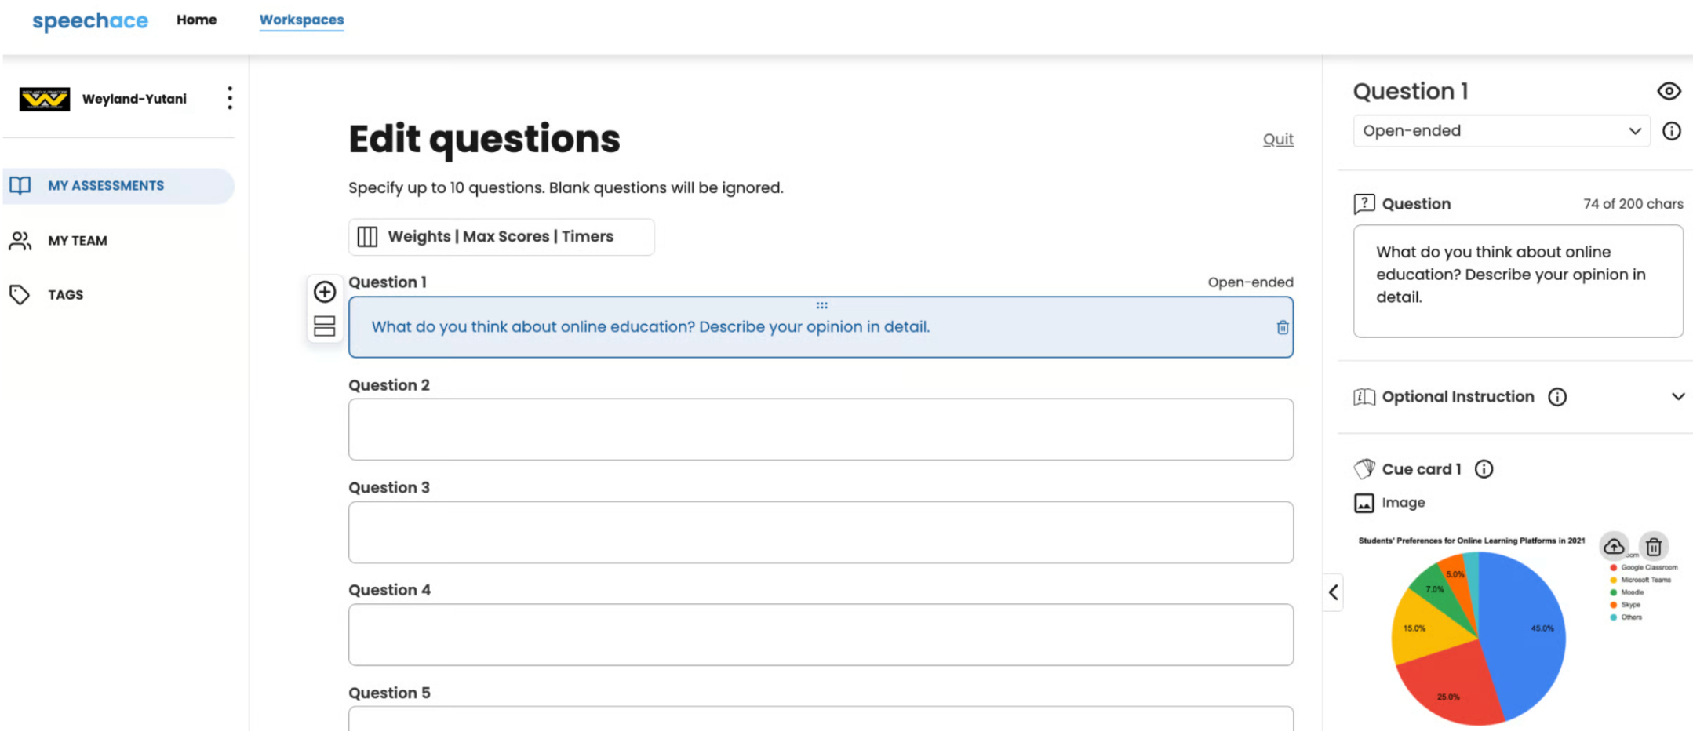Open the Workspaces tab
1693x739 pixels.
(x=301, y=20)
